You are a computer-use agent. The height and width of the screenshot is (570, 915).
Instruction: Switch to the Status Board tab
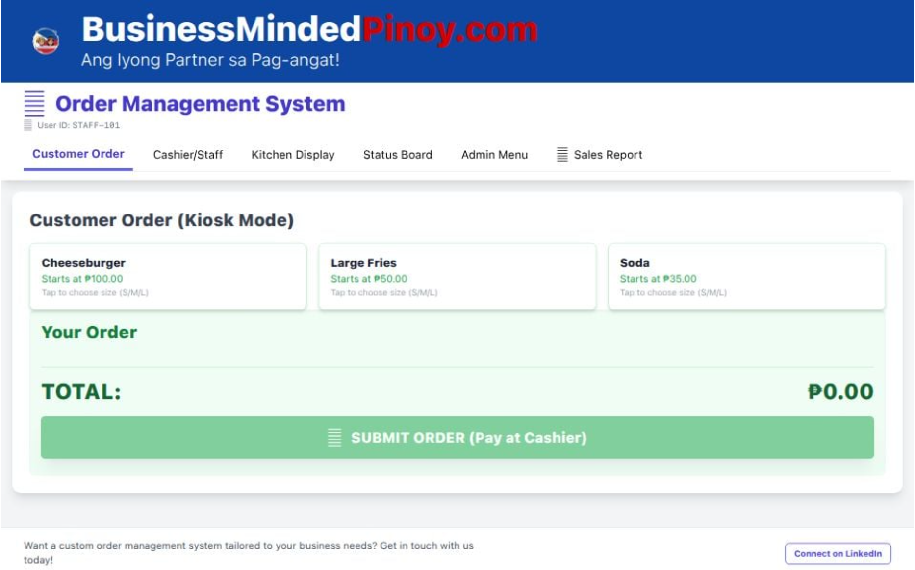[397, 155]
